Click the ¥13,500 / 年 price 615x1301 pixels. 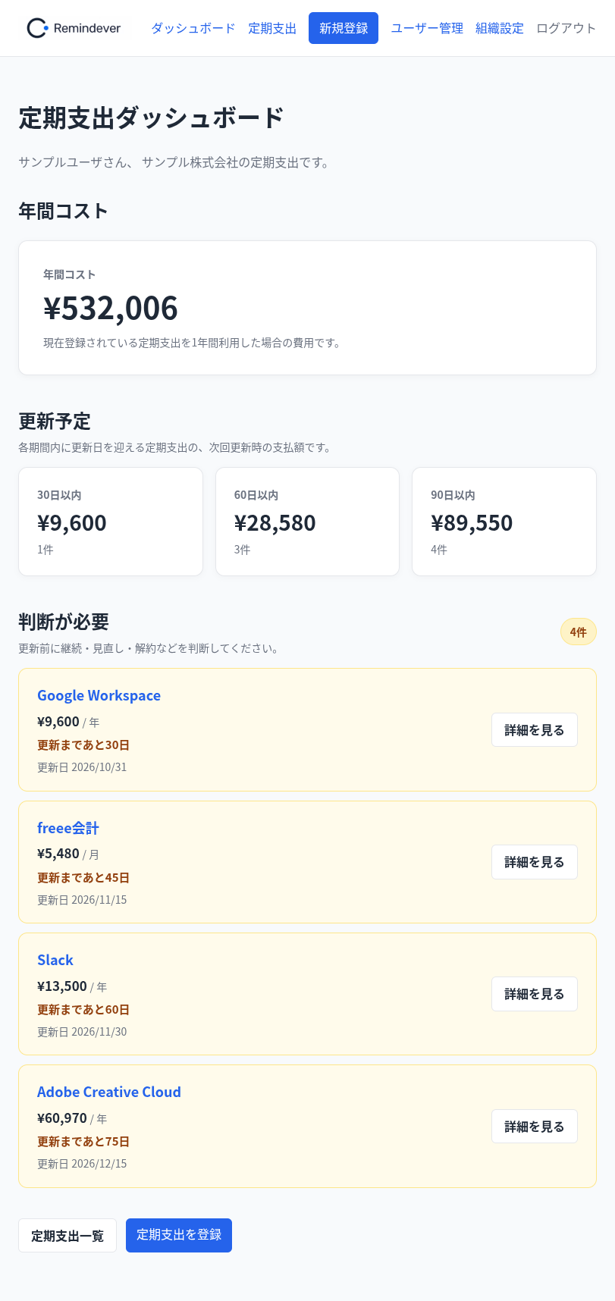72,986
